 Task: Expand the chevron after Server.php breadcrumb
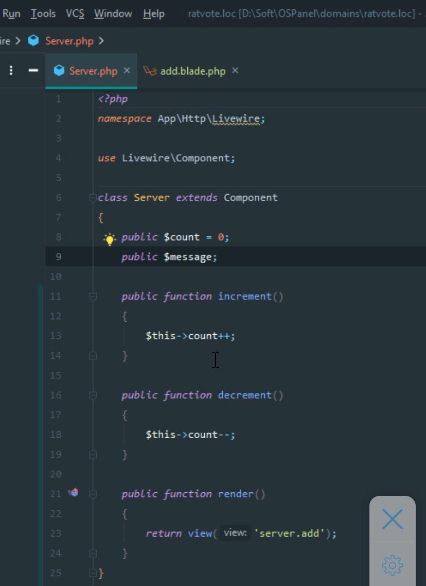101,41
